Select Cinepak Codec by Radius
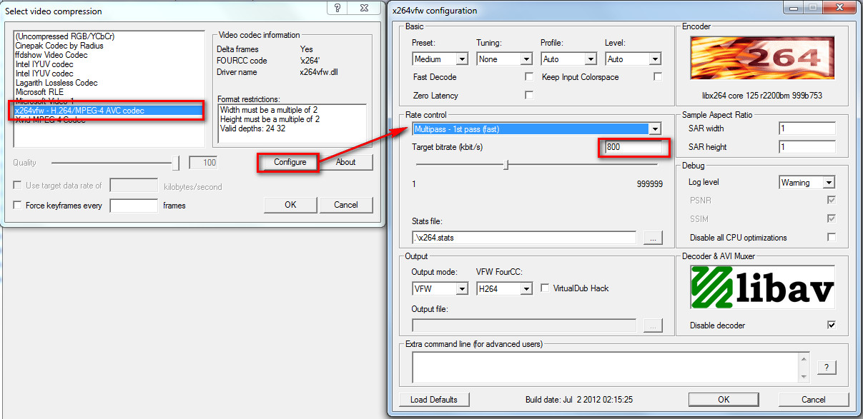The width and height of the screenshot is (863, 419). coord(59,46)
